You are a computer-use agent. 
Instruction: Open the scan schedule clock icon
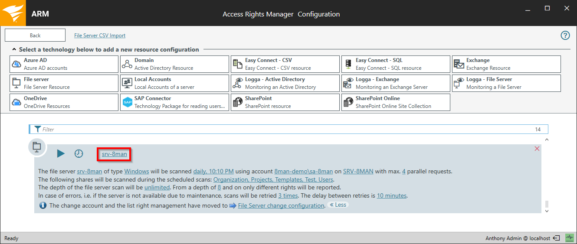tap(79, 153)
